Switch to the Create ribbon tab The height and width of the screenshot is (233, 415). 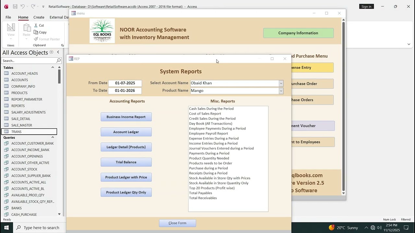pos(39,17)
